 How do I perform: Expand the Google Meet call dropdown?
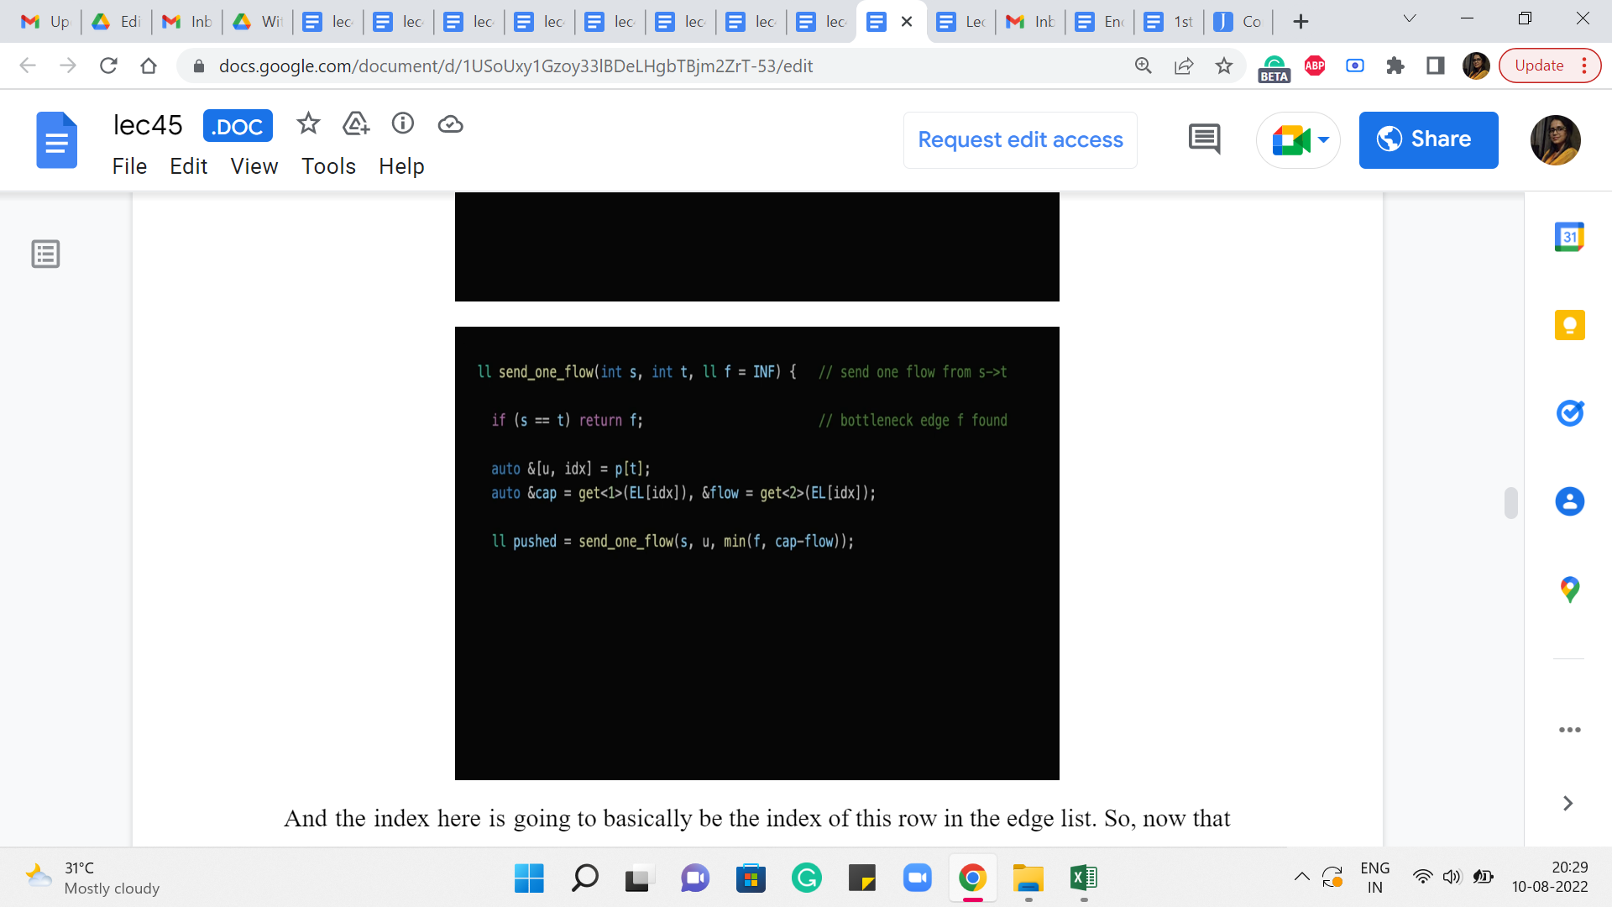pos(1324,139)
